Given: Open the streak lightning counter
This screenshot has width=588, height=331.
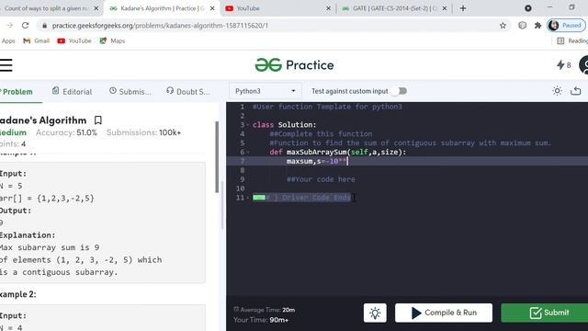Looking at the screenshot, I should 563,65.
